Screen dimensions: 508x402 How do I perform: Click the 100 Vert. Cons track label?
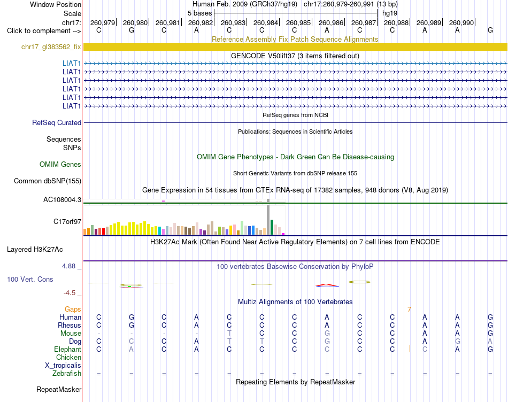(x=30, y=279)
